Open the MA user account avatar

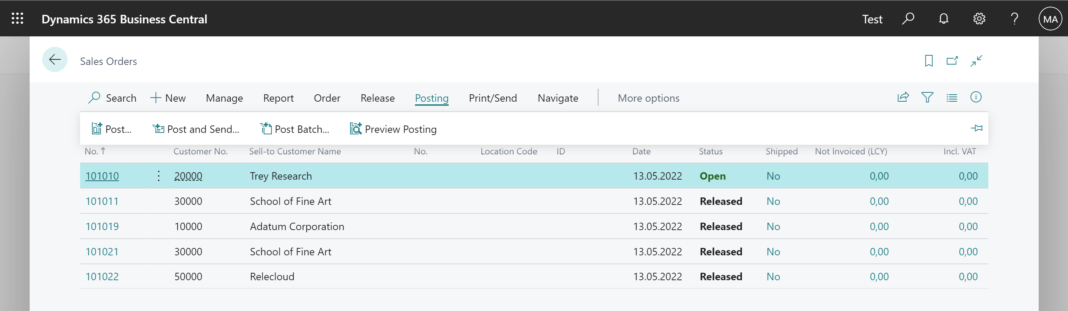[x=1050, y=19]
